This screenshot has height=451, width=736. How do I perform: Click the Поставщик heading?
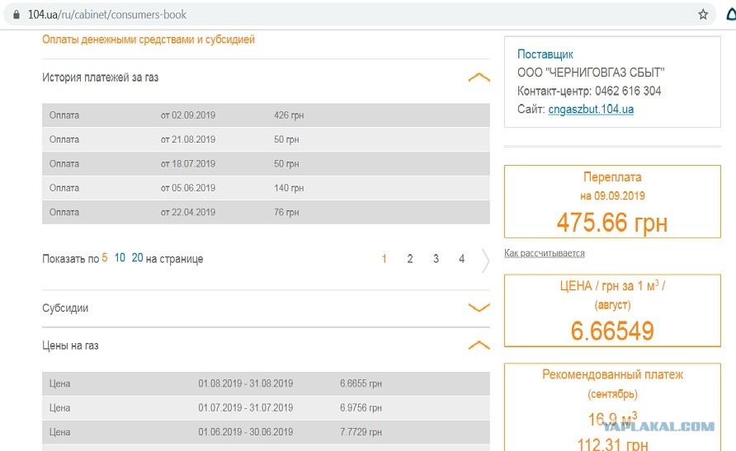tap(545, 54)
